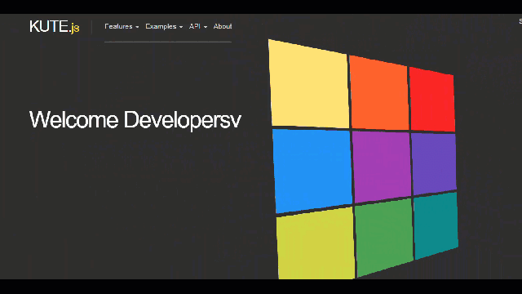Expand the Features dropdown menu

coord(122,26)
